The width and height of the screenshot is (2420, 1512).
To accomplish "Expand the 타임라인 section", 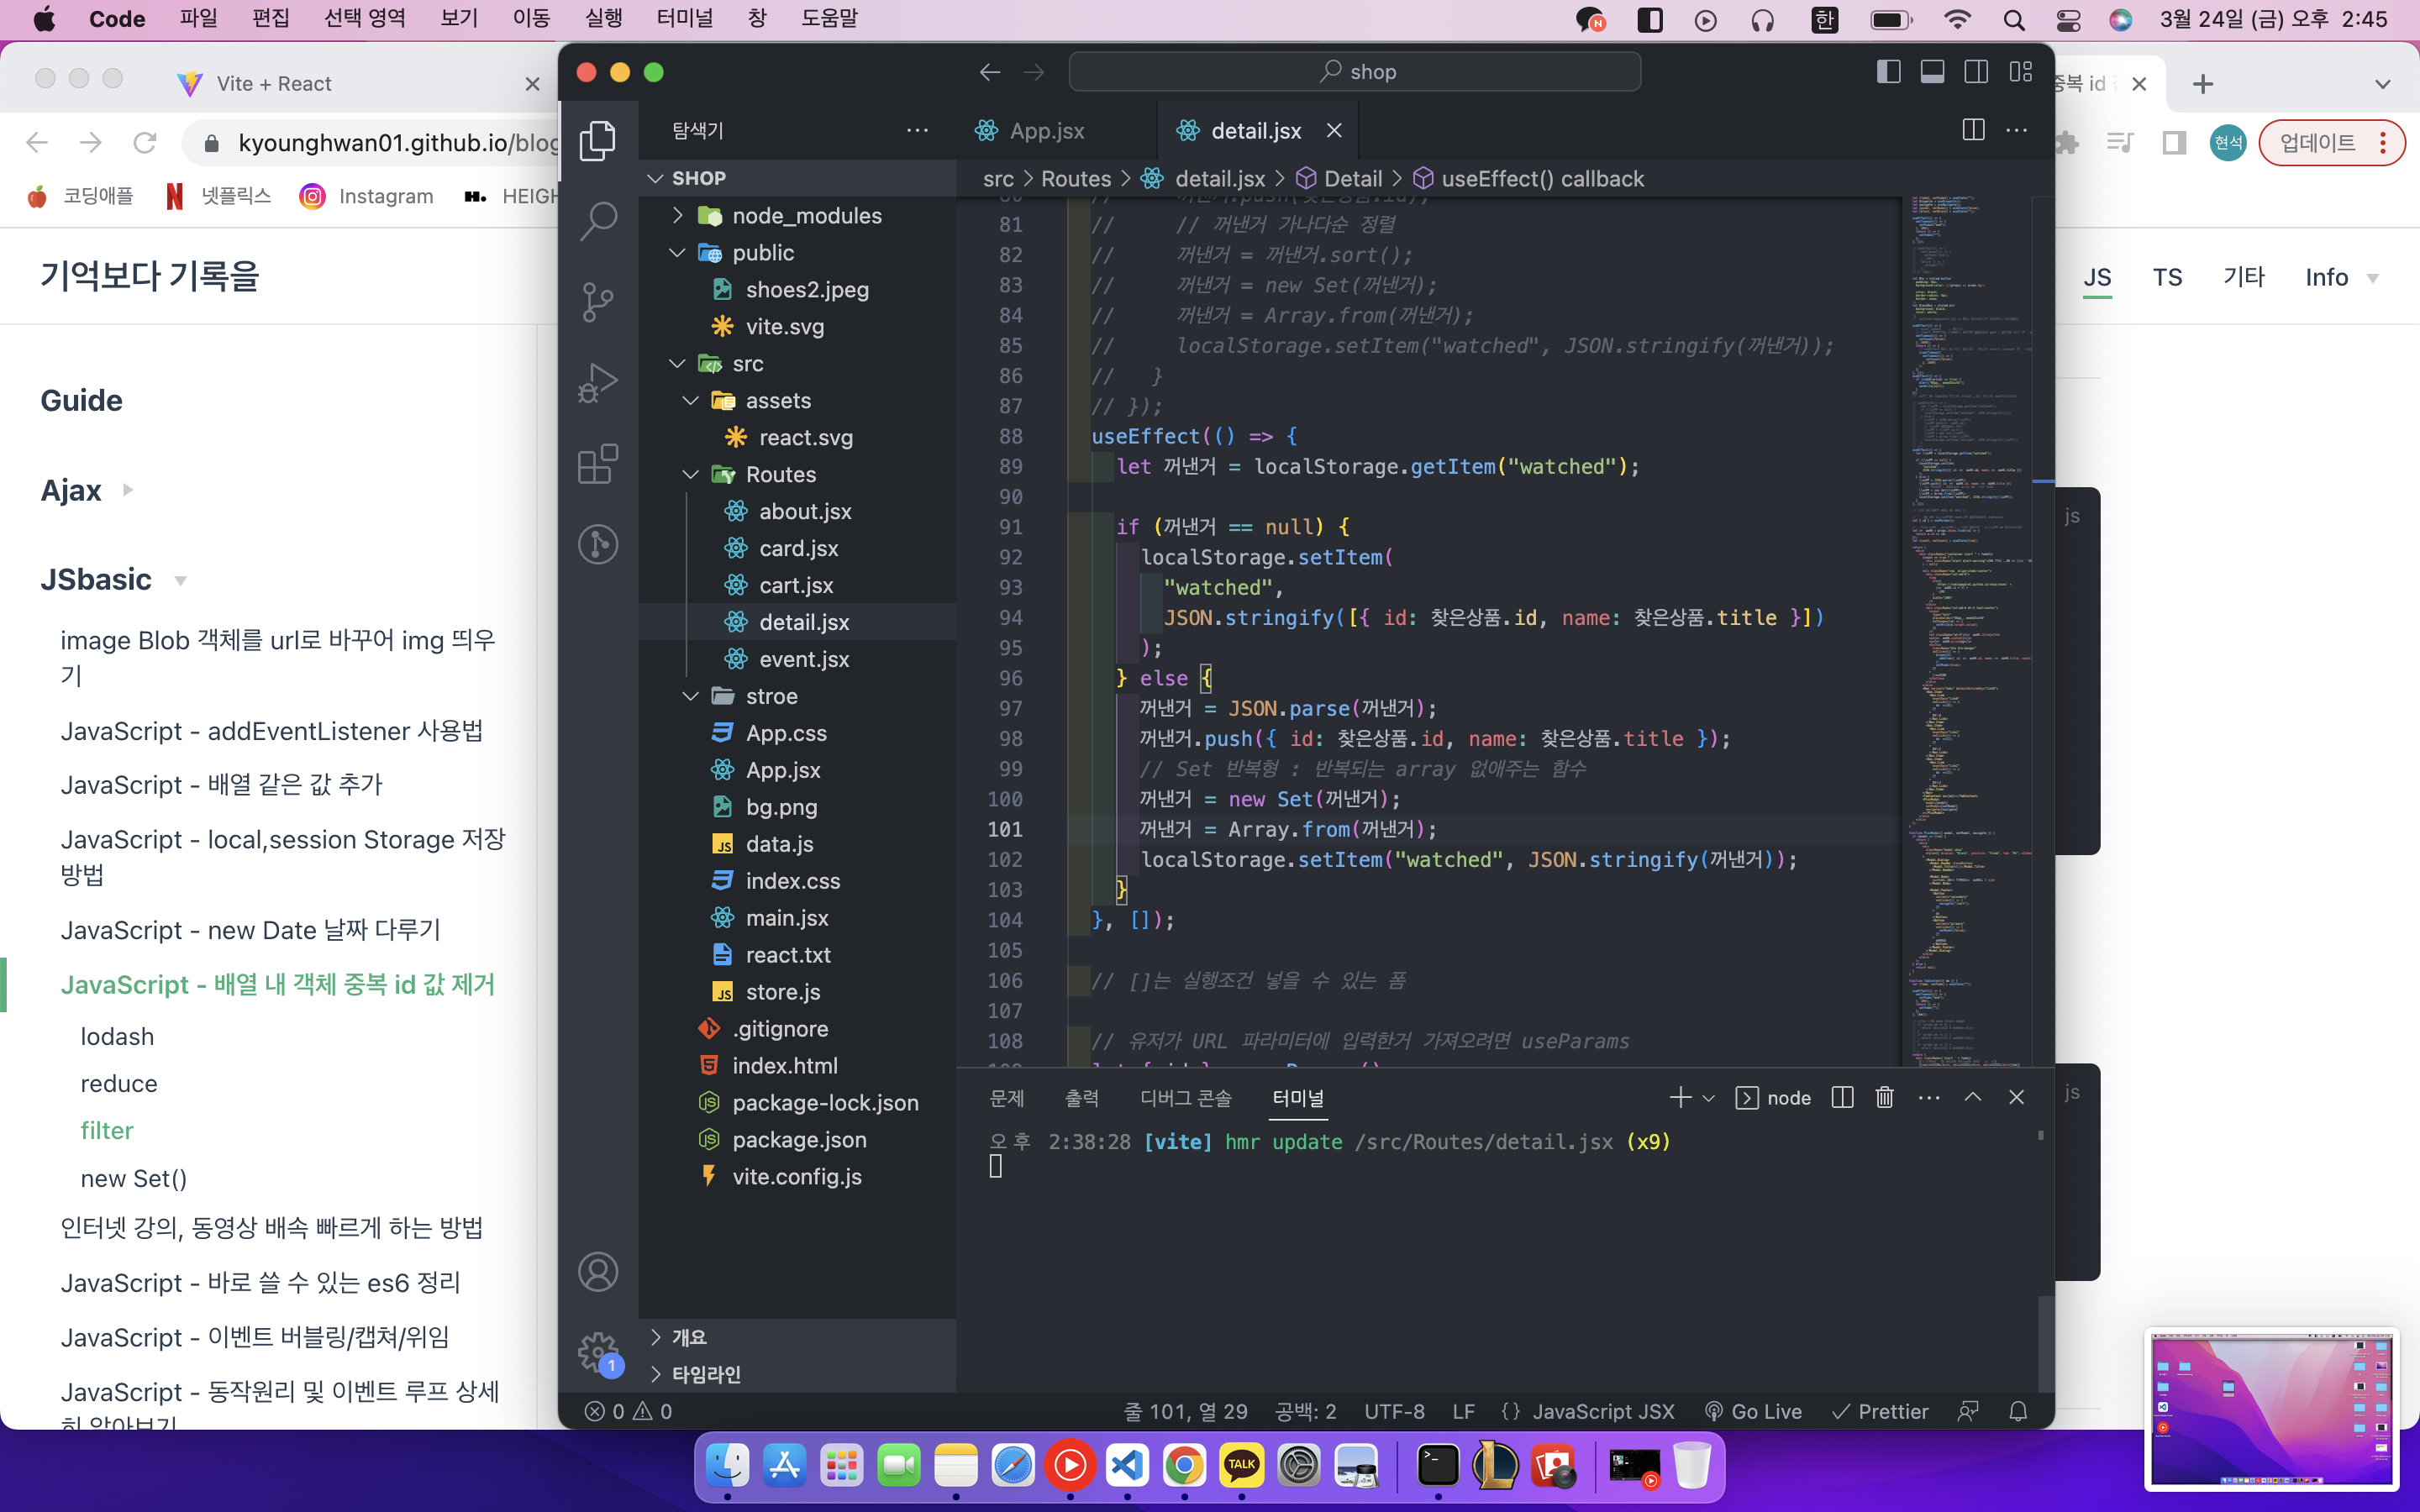I will [x=798, y=1374].
